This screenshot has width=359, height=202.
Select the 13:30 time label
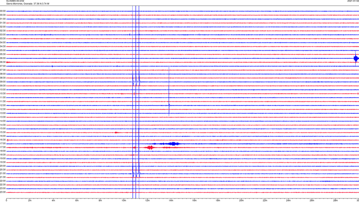click(3, 117)
